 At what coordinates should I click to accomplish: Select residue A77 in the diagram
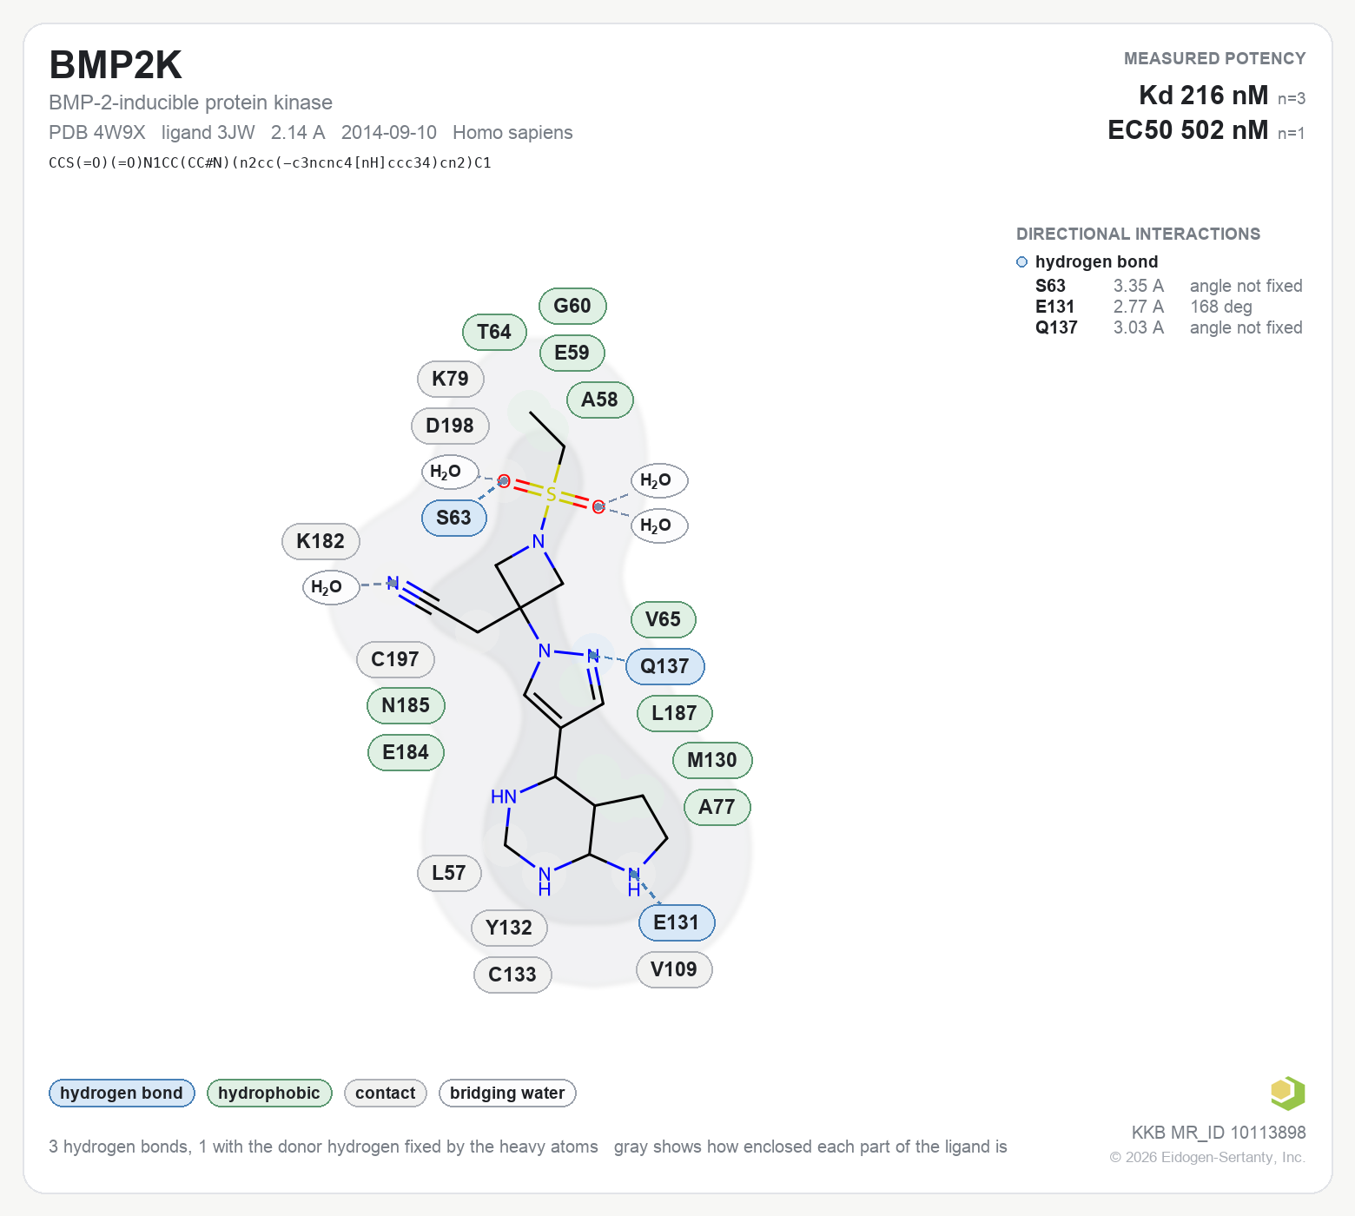pyautogui.click(x=717, y=807)
